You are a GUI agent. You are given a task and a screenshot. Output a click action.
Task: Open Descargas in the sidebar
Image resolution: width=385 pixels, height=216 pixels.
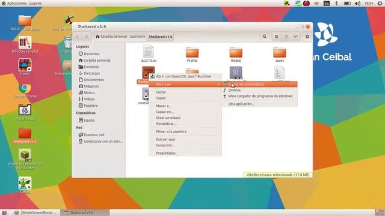[91, 73]
